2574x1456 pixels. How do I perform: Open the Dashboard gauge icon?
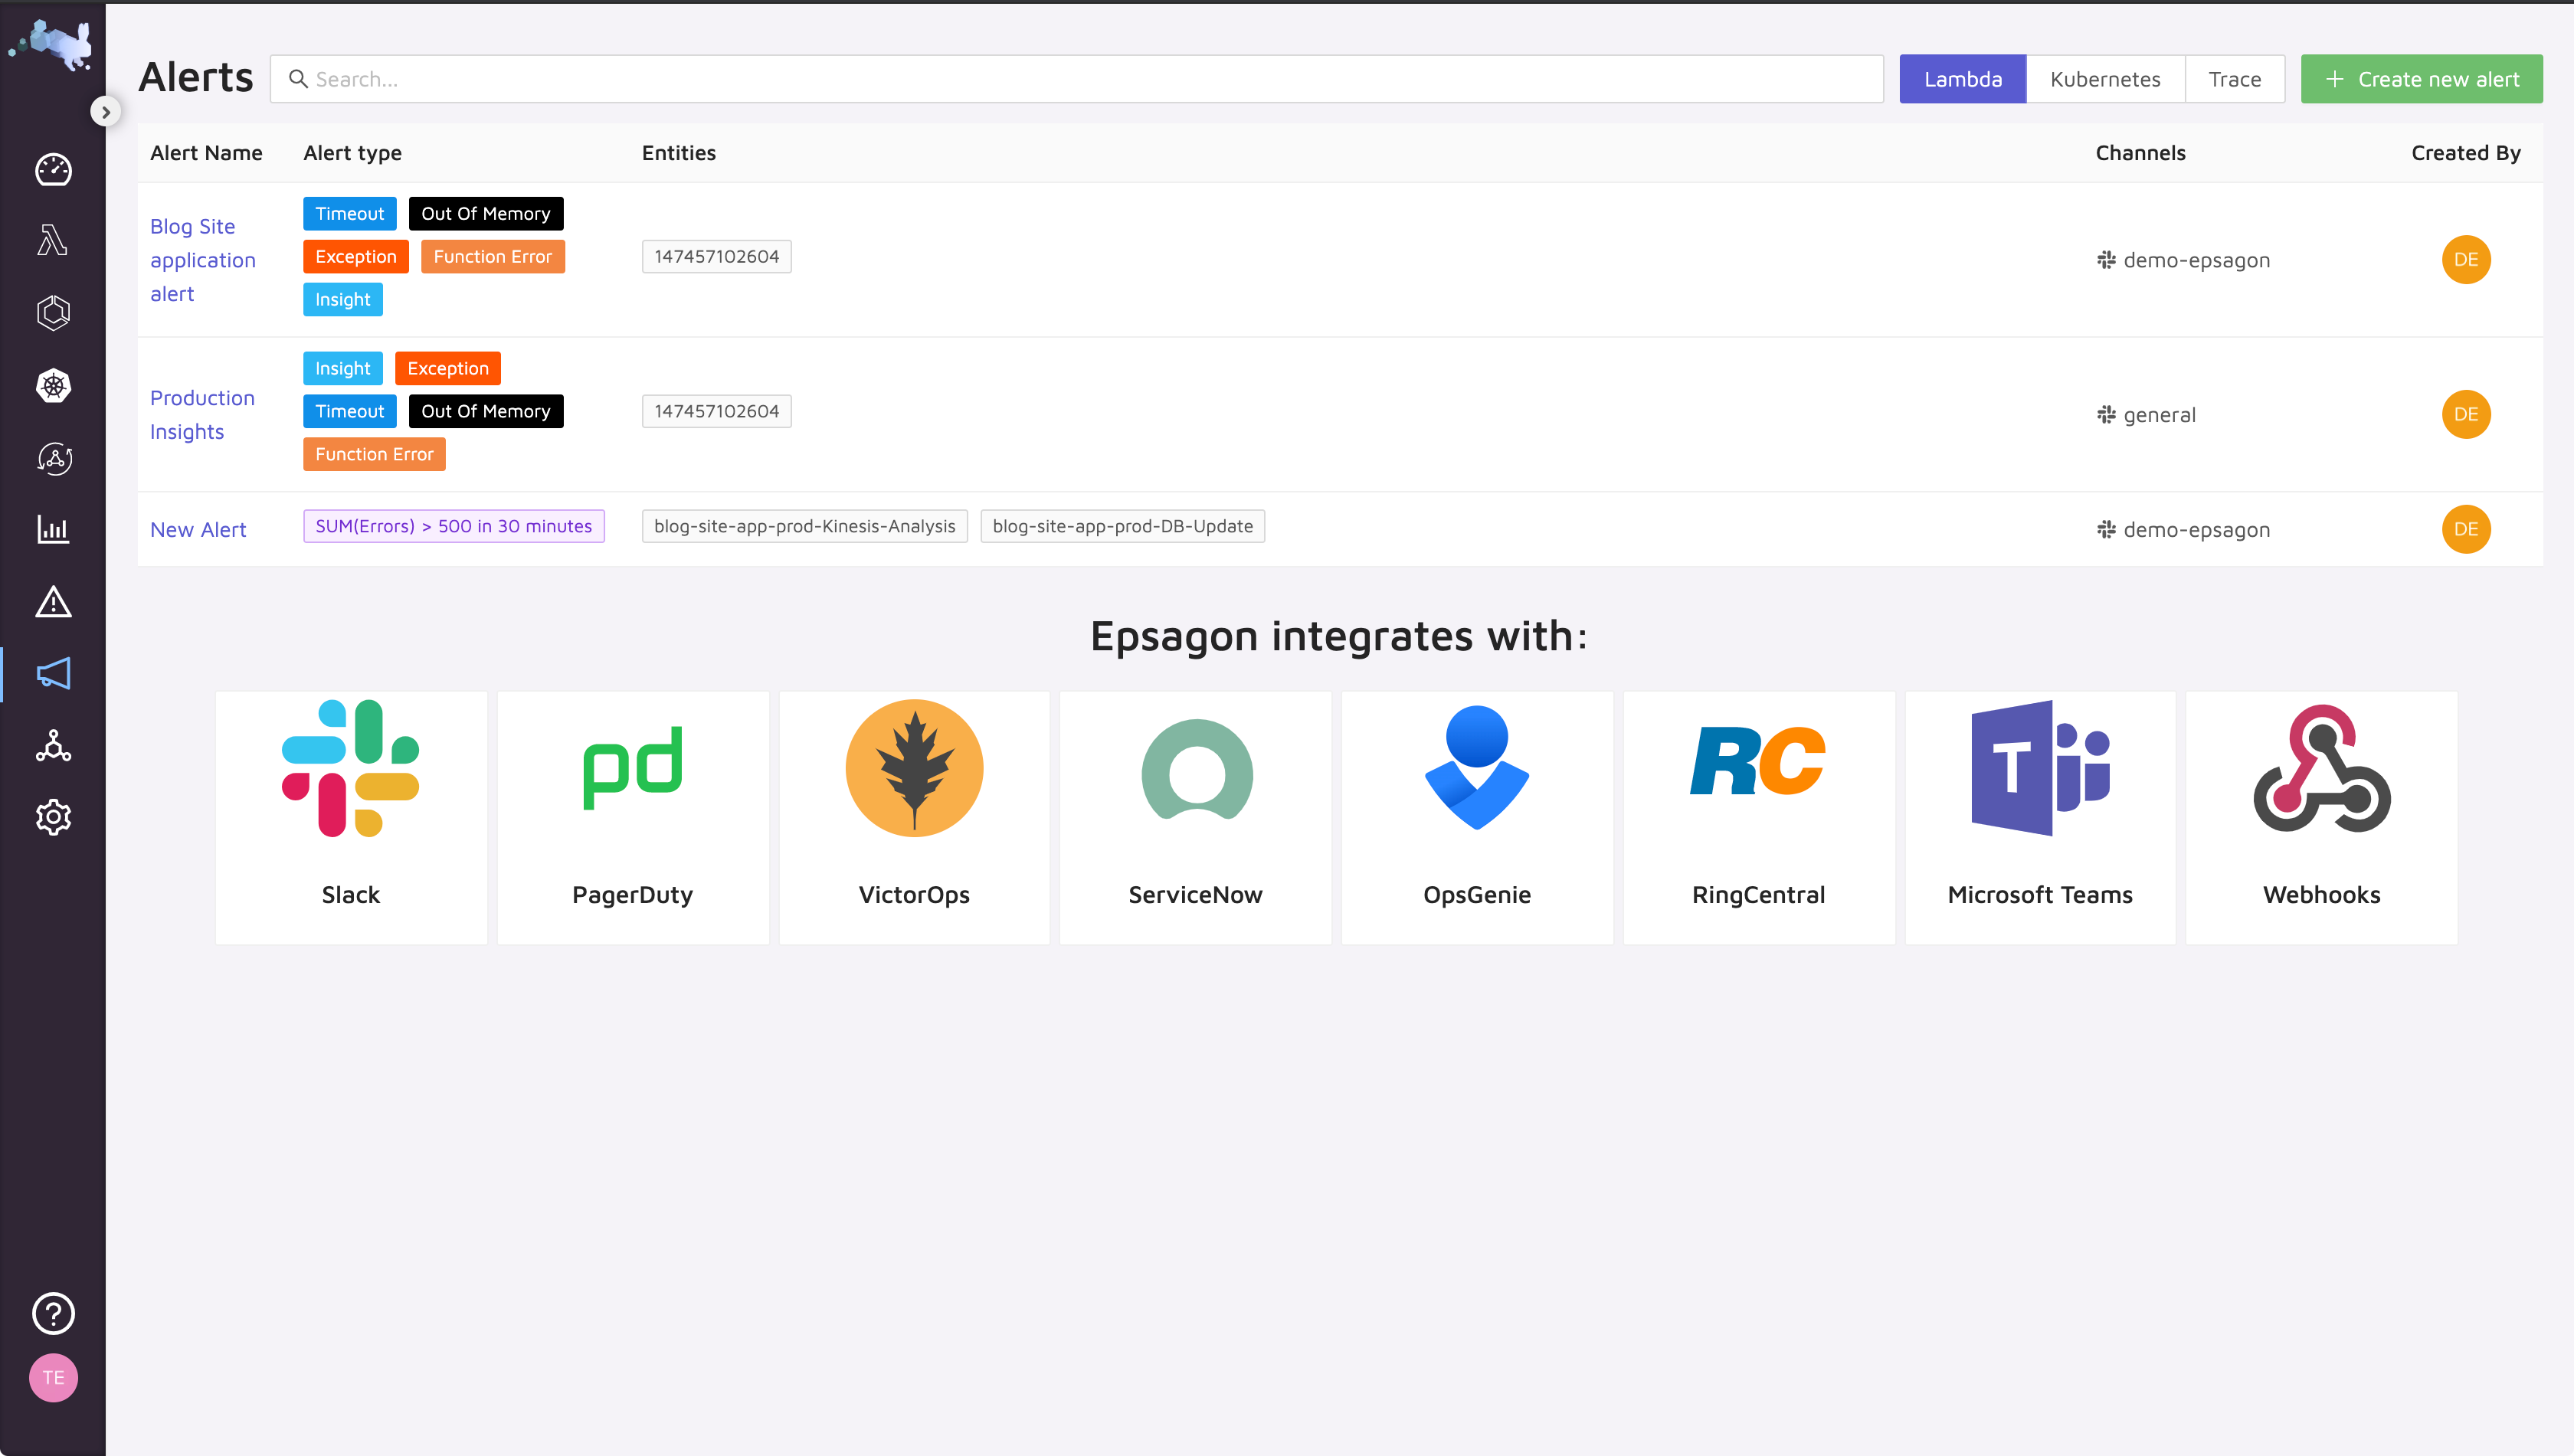pyautogui.click(x=53, y=170)
